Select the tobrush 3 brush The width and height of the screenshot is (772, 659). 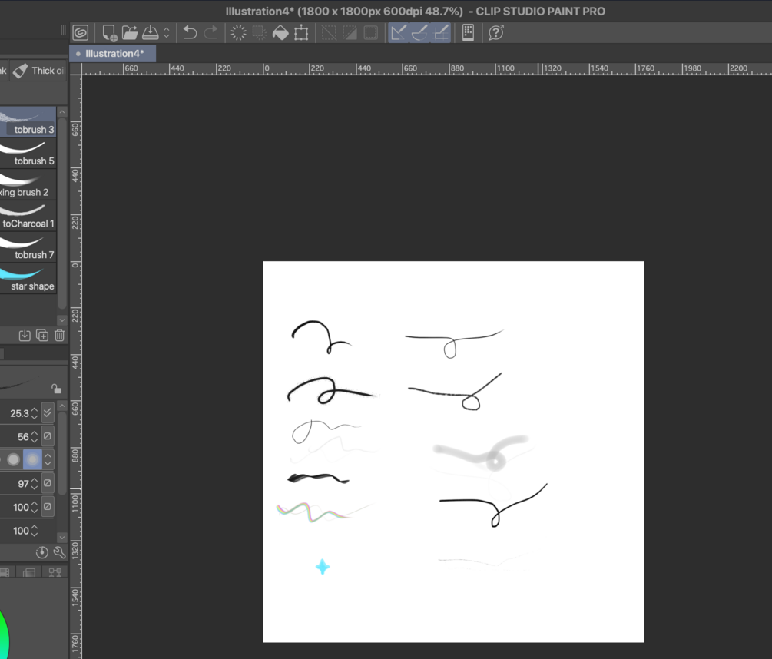[28, 121]
